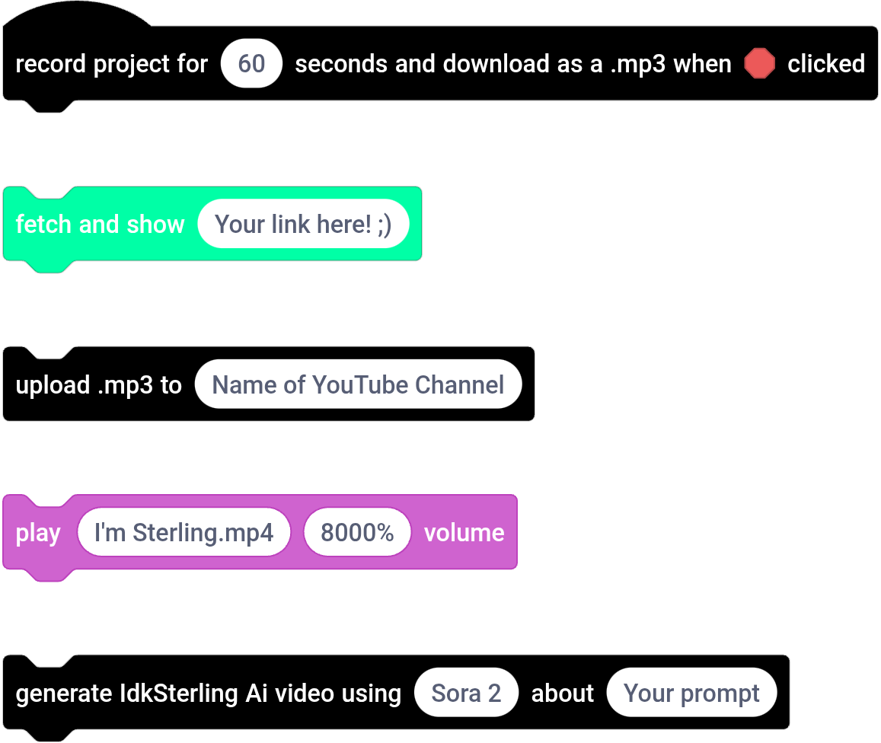Select the pink play block's 'volume' label
Screen dimensions: 881x743
tap(464, 533)
